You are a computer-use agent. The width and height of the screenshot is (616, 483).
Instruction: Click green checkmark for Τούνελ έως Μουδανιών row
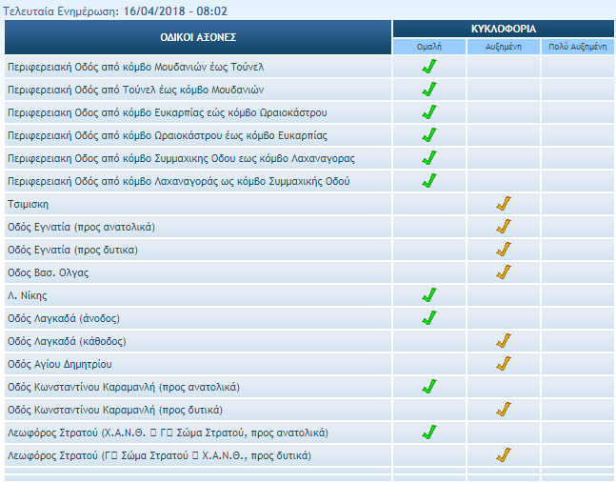(x=429, y=90)
